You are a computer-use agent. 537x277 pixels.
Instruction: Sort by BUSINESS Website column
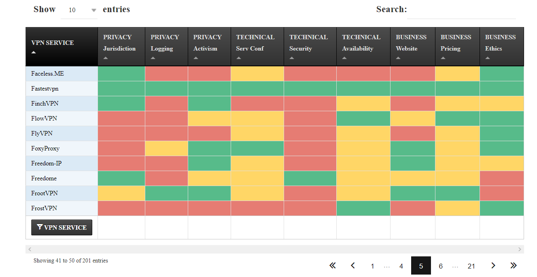(x=413, y=47)
